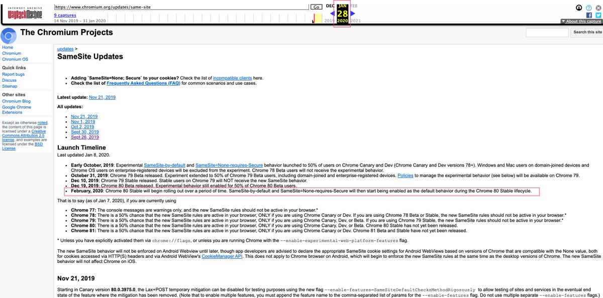603x298 pixels.
Task: Open the Sitemap quick link
Action: point(10,86)
